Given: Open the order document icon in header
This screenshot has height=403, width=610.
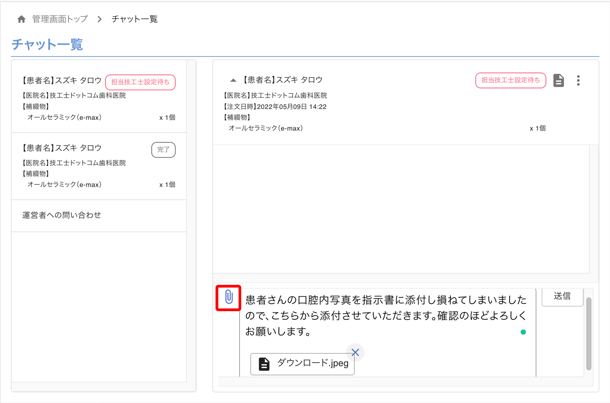Looking at the screenshot, I should pos(559,80).
